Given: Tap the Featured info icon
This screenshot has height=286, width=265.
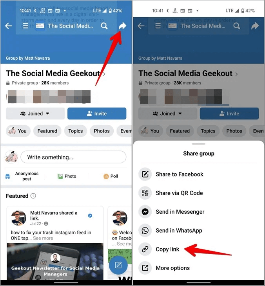Looking at the screenshot, I should (x=33, y=196).
